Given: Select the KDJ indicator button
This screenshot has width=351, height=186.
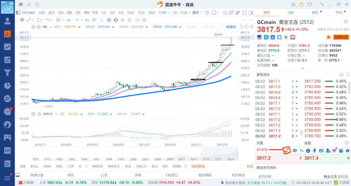Looking at the screenshot, I should (x=154, y=166).
